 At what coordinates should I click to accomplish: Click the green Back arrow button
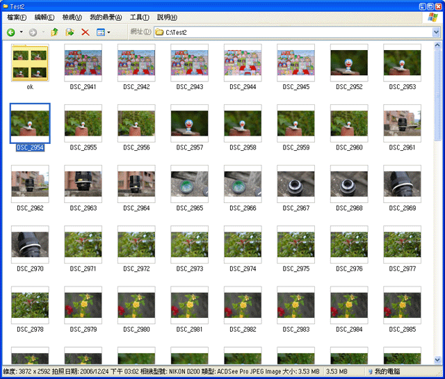pyautogui.click(x=11, y=33)
